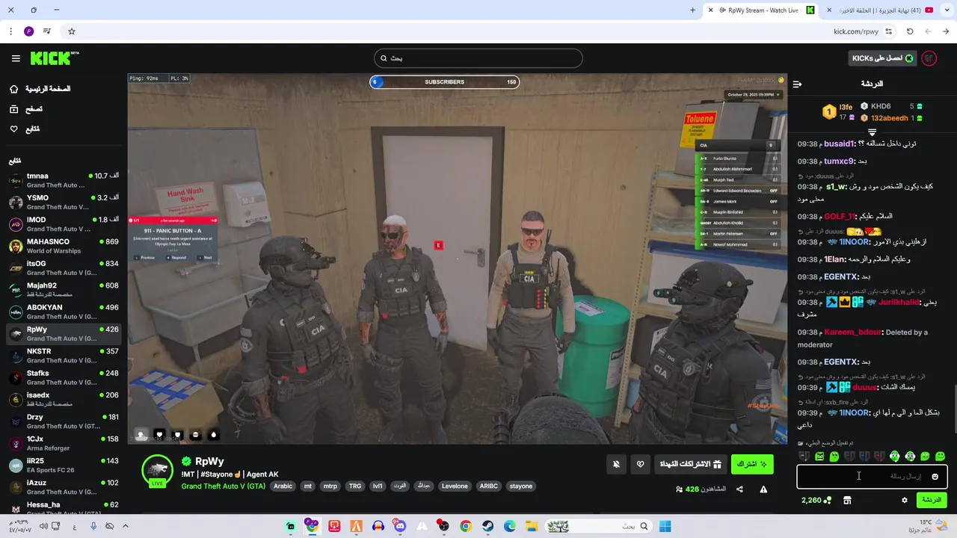Open the Kick shop icon
Screen dimensions: 957x538
[x=847, y=500]
